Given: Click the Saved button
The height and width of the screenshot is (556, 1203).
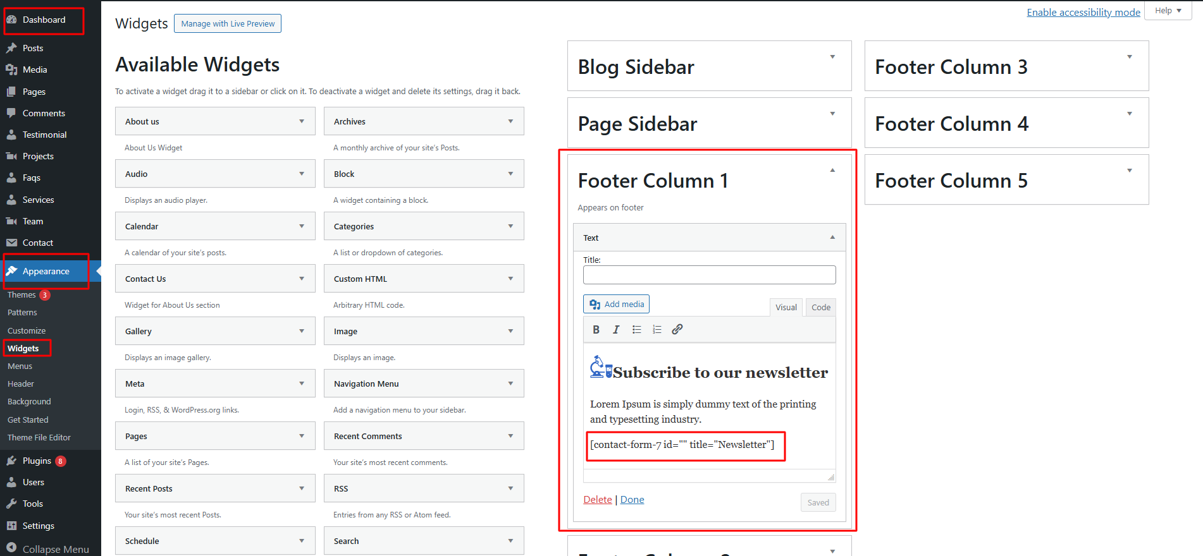Looking at the screenshot, I should 818,502.
